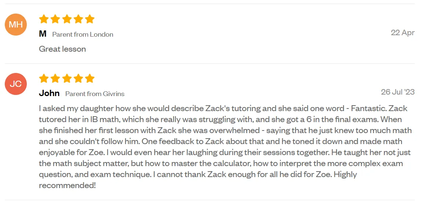The image size is (421, 202).
Task: Click first star of M's review rating
Action: (44, 19)
